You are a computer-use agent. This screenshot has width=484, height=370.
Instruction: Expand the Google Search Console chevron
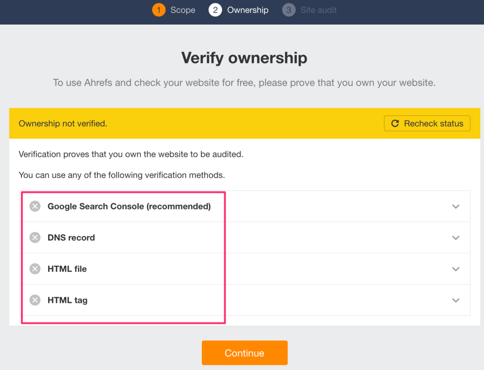[456, 207]
